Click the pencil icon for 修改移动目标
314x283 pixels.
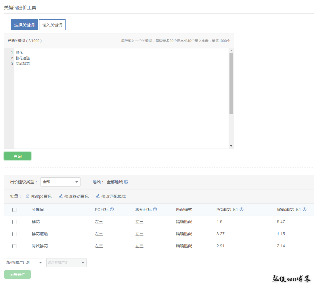coord(61,196)
